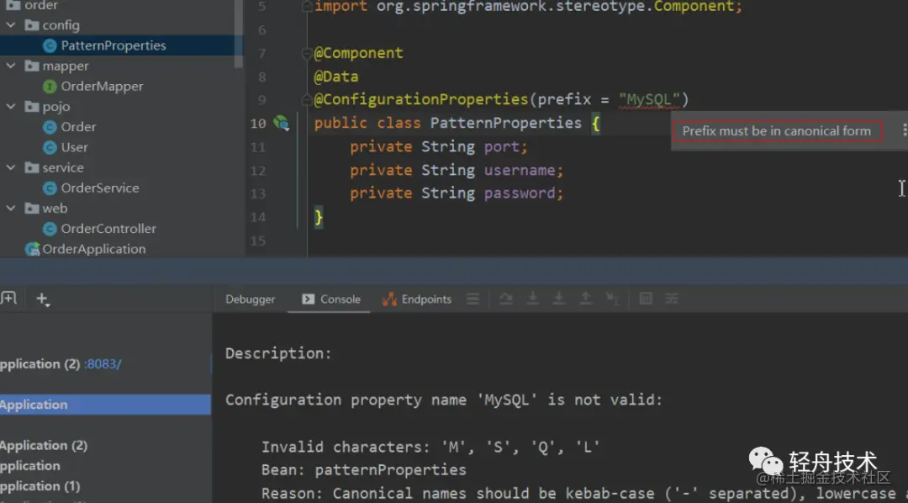Click 'Reason: Canonical names' console line
The height and width of the screenshot is (503, 908).
579,493
